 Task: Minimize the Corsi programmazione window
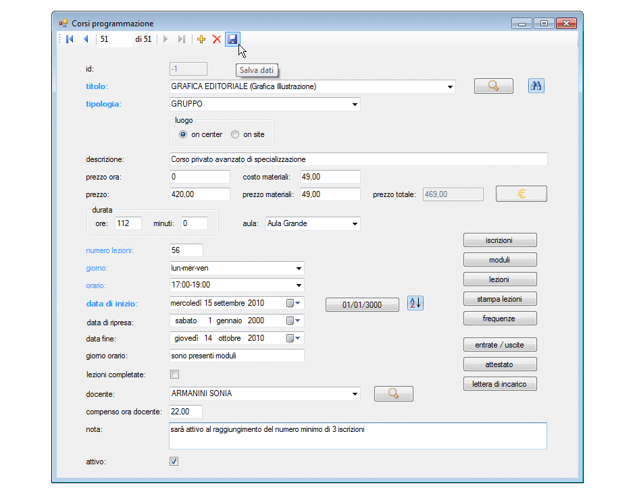[x=522, y=24]
